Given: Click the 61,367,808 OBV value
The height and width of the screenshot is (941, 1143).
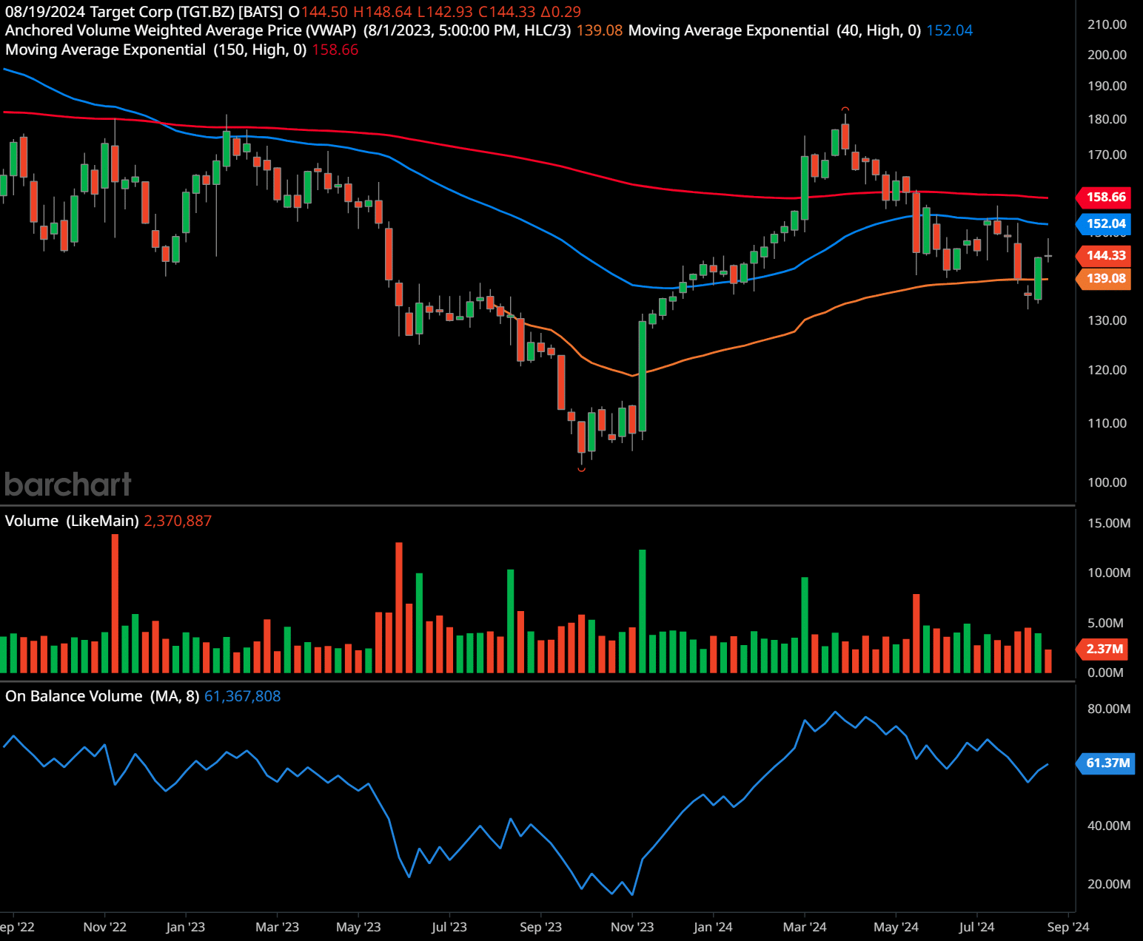Looking at the screenshot, I should [242, 696].
